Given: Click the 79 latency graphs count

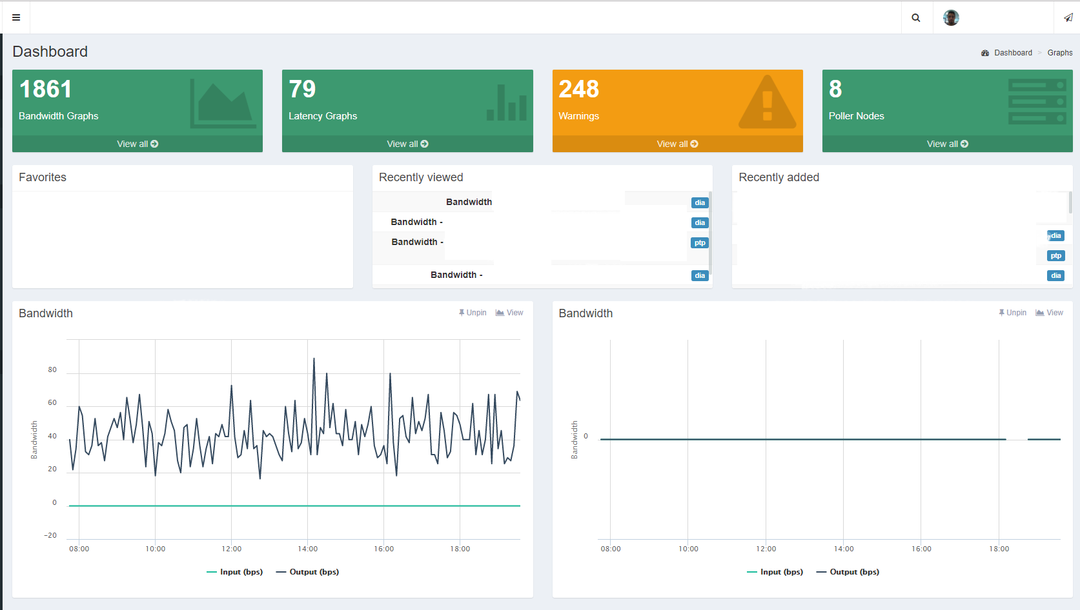Looking at the screenshot, I should [x=302, y=89].
